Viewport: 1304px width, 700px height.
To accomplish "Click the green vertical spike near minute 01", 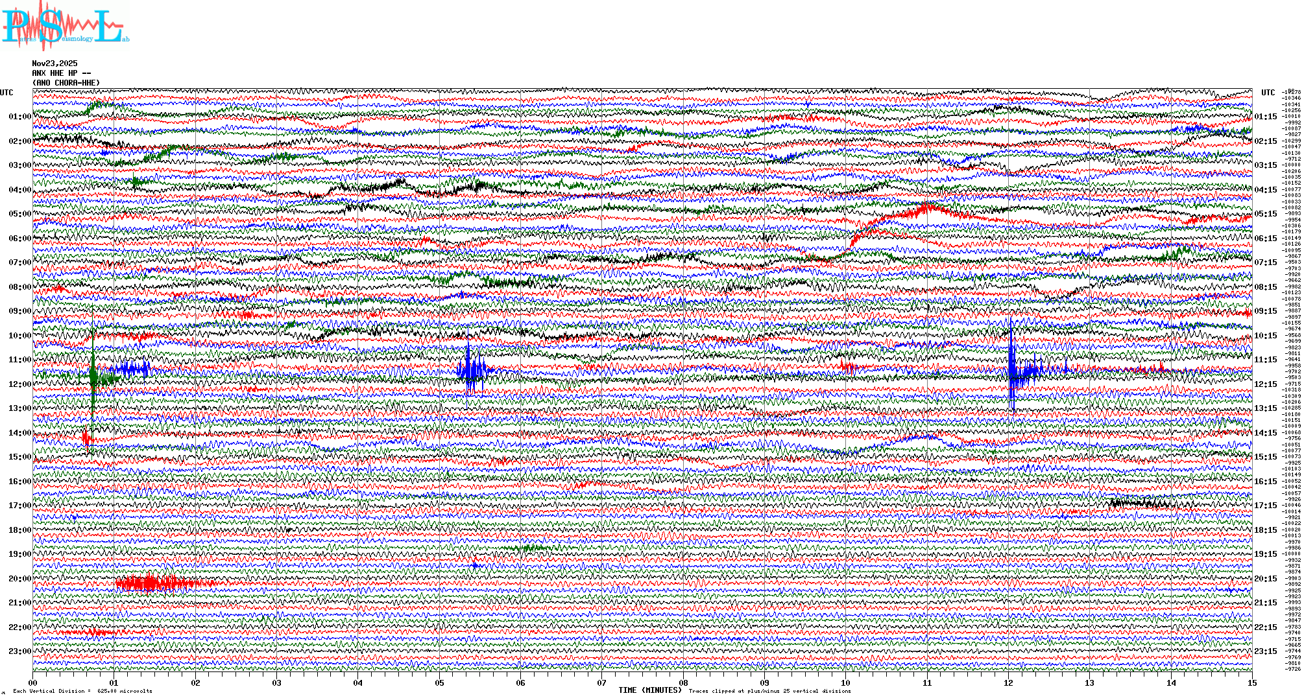I will coord(93,376).
